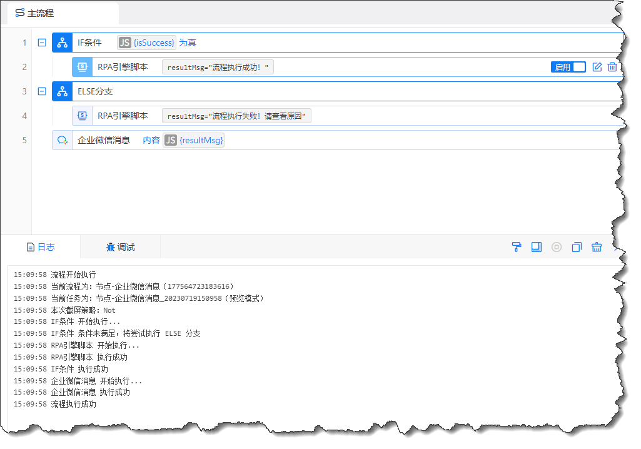Edit the line 2 RPA引擎脚本 step

pos(597,67)
